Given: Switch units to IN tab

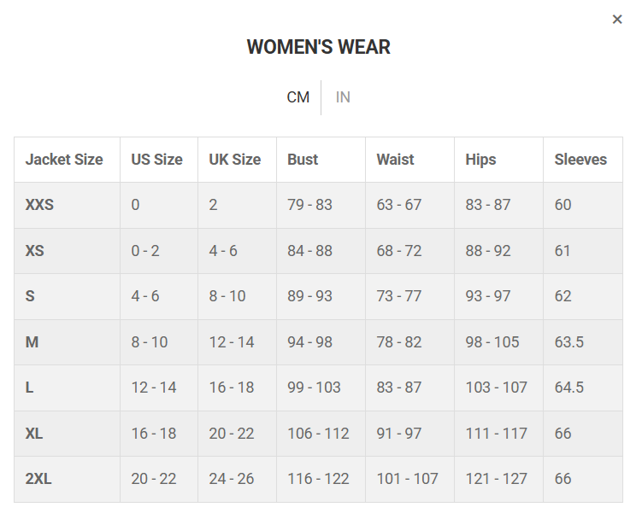Looking at the screenshot, I should [343, 97].
